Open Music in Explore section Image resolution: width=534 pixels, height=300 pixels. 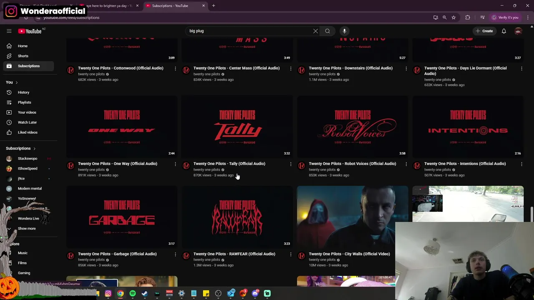(28, 253)
